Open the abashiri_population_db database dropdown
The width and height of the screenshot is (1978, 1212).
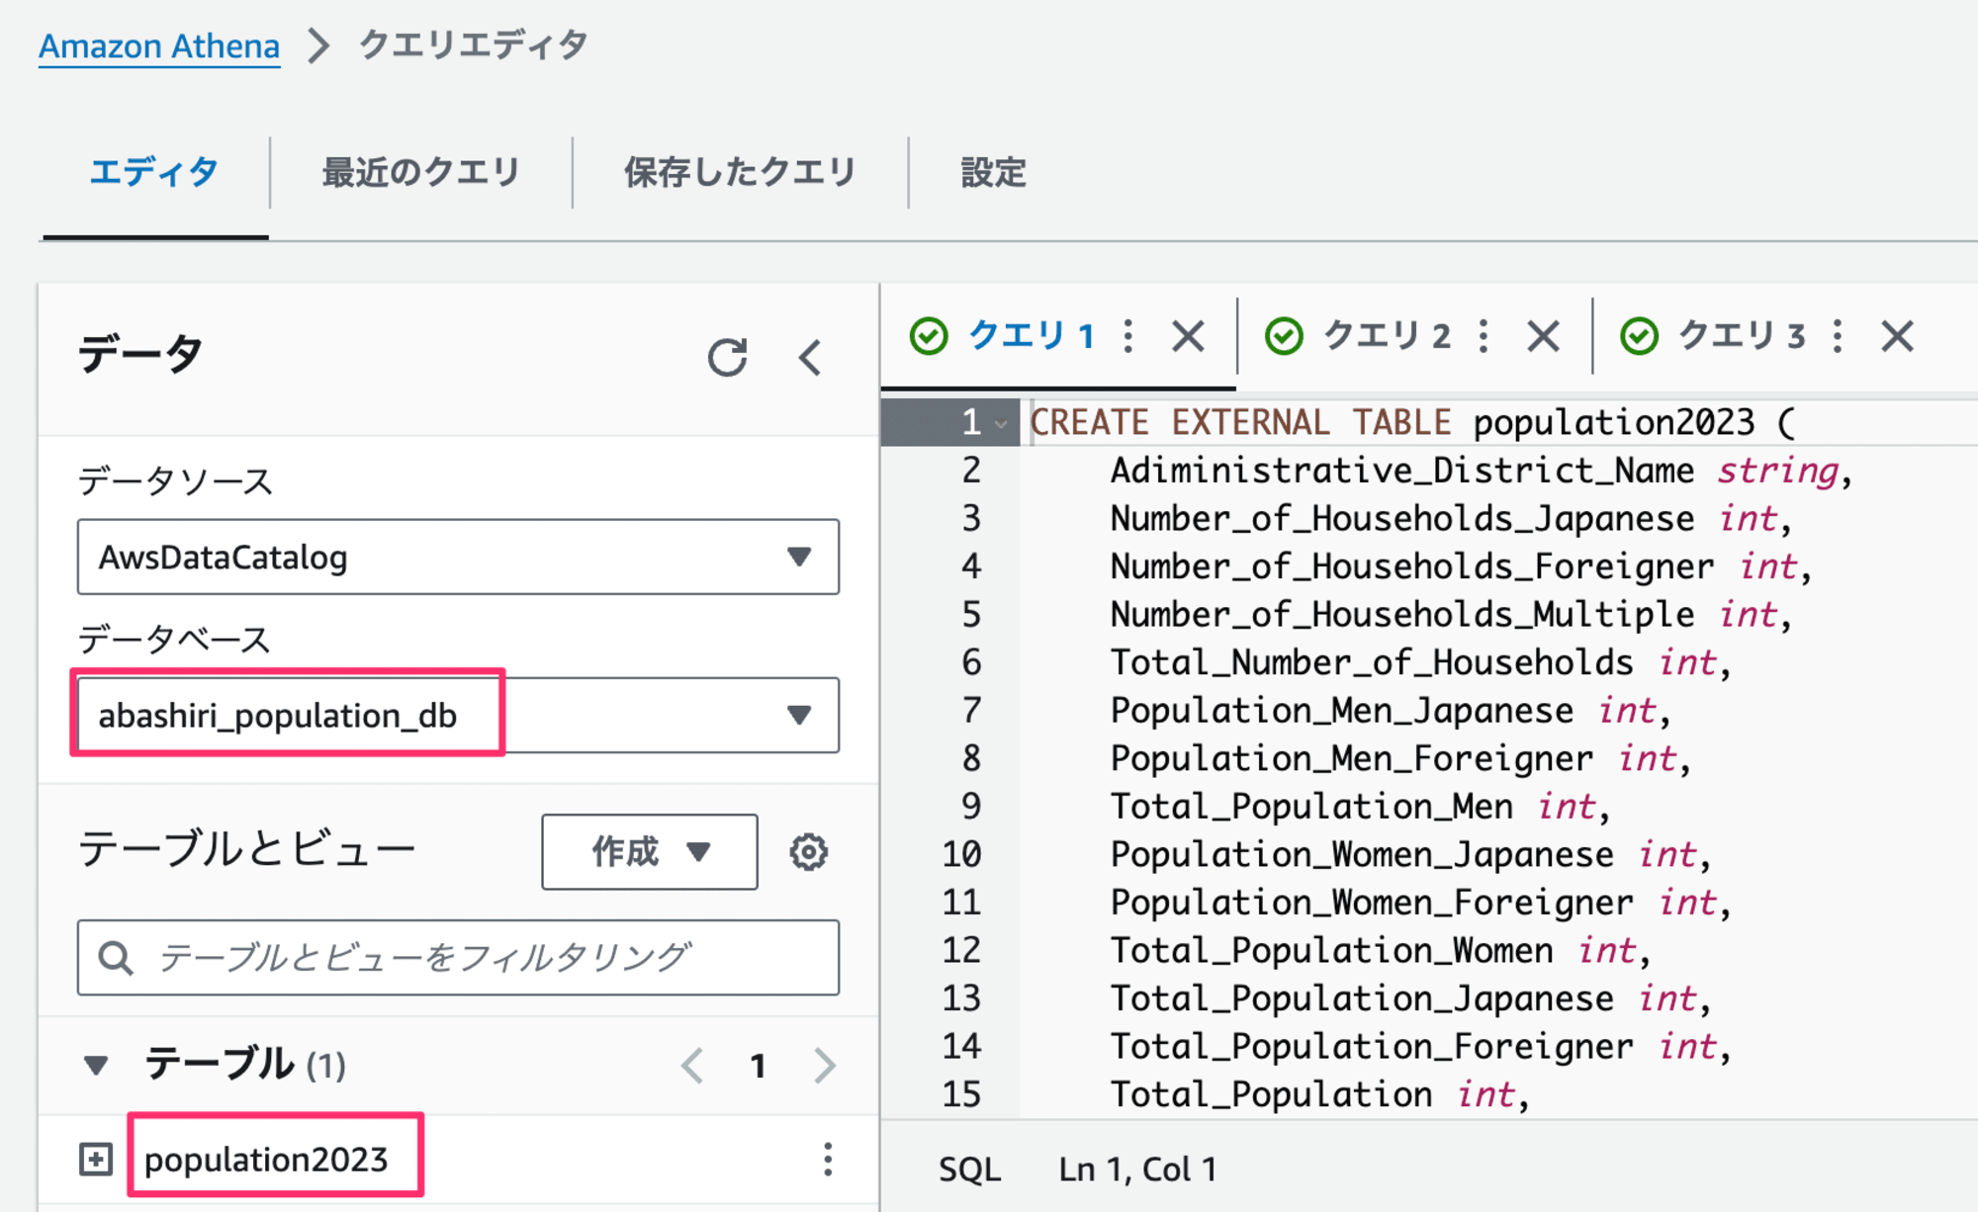coord(458,715)
